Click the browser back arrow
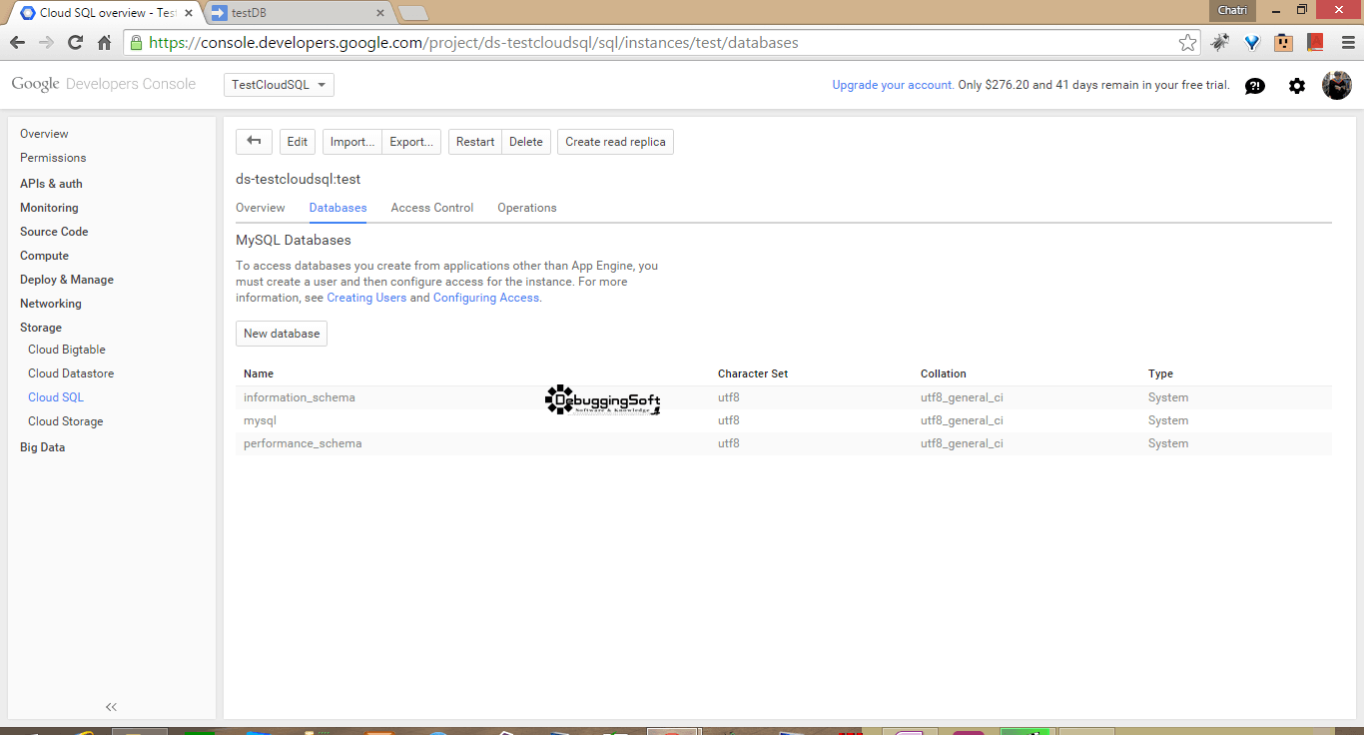The image size is (1364, 735). click(x=17, y=43)
